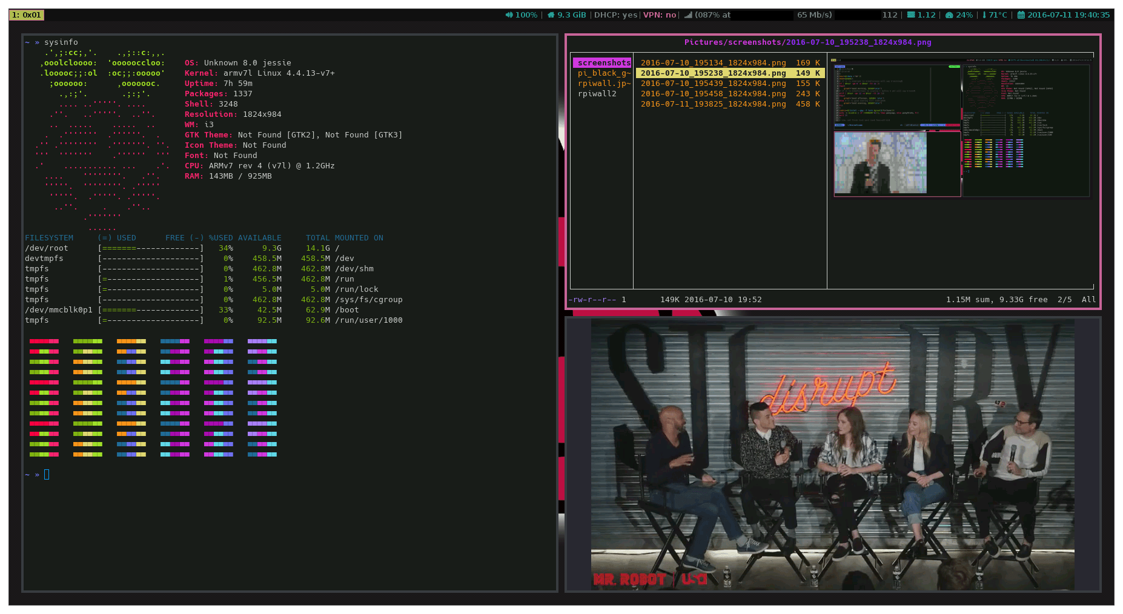
Task: Click the CPU gauge icon beside 24%
Action: click(949, 15)
